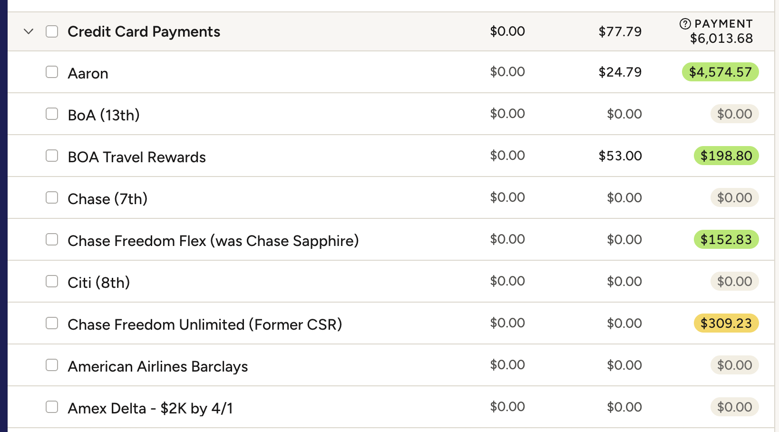Select the Amex Delta checkbox
The image size is (779, 432).
point(52,407)
